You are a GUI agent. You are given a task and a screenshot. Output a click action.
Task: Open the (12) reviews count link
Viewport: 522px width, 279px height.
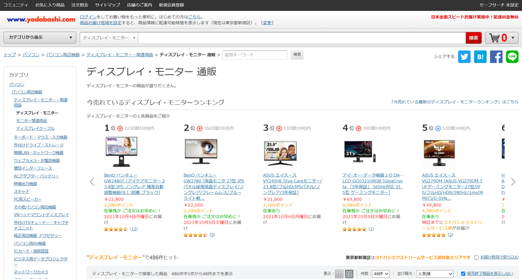point(134,229)
